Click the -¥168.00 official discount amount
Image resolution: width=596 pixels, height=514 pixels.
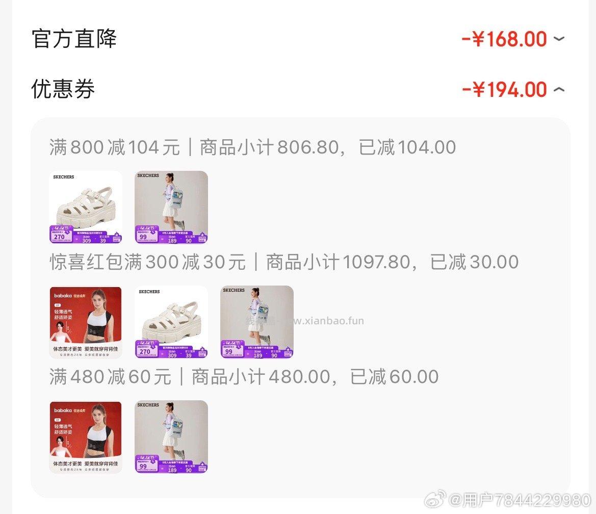pos(504,39)
